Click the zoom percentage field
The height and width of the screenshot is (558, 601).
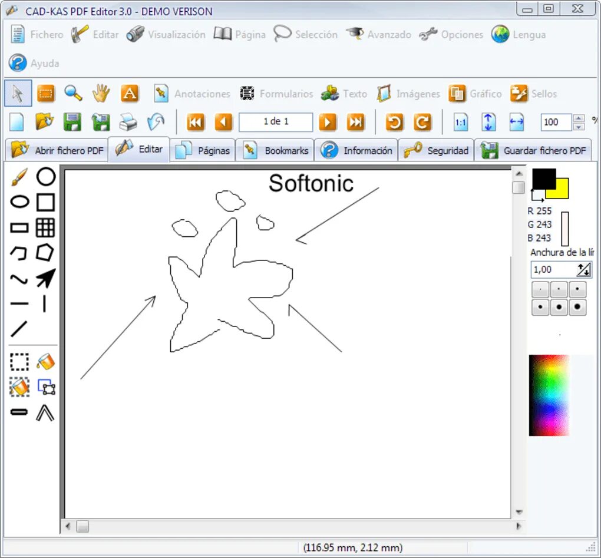(x=556, y=122)
